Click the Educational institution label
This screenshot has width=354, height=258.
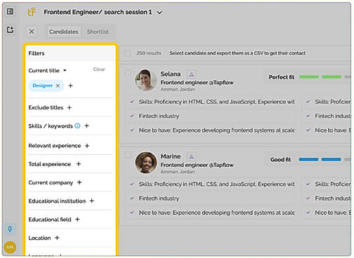[57, 201]
